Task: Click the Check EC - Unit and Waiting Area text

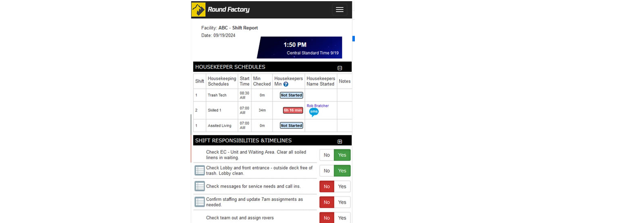Action: point(256,155)
